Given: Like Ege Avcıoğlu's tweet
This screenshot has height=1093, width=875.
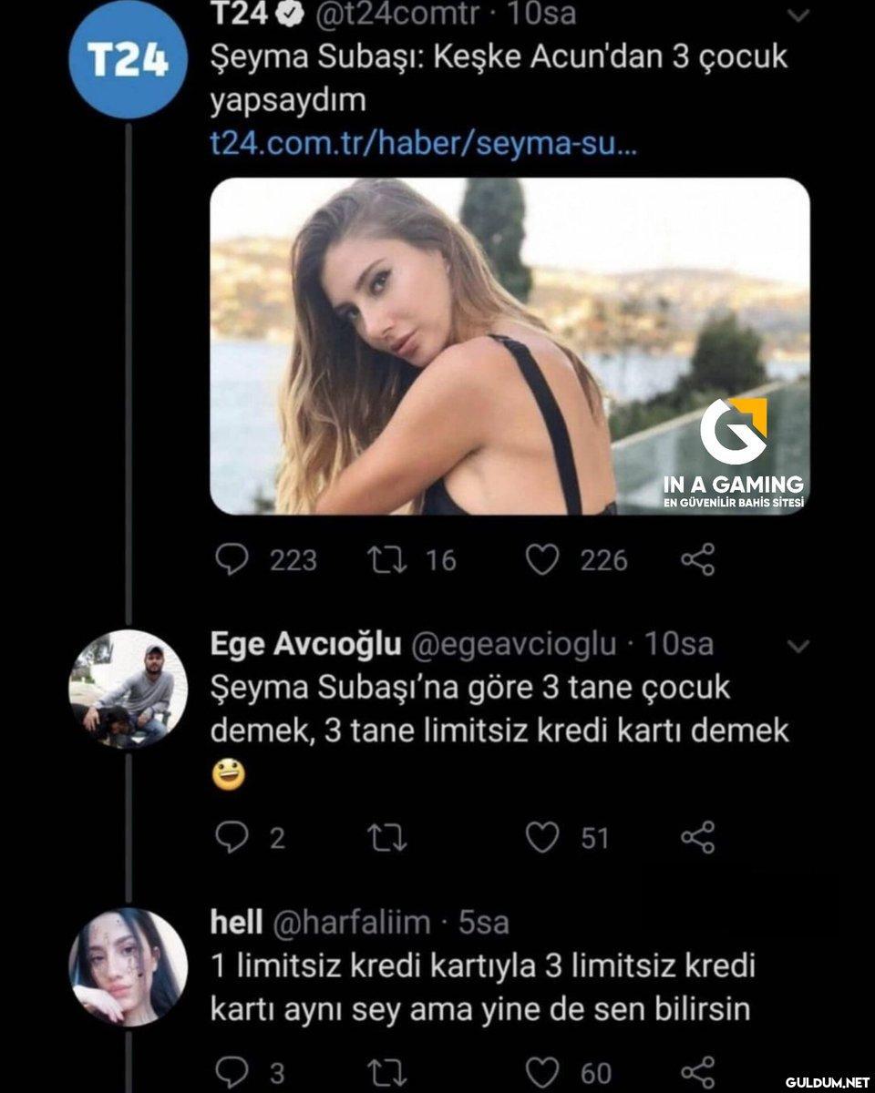Looking at the screenshot, I should [542, 838].
